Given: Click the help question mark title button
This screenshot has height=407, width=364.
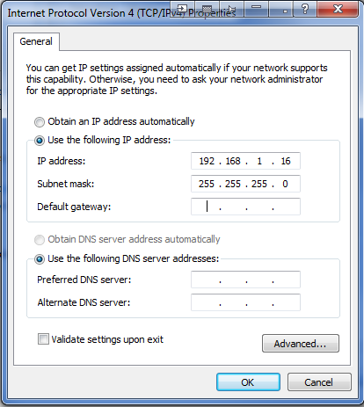Looking at the screenshot, I should [x=304, y=10].
